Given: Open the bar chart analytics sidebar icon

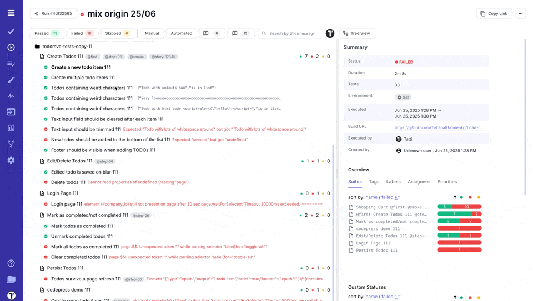Looking at the screenshot, I should pyautogui.click(x=11, y=128).
